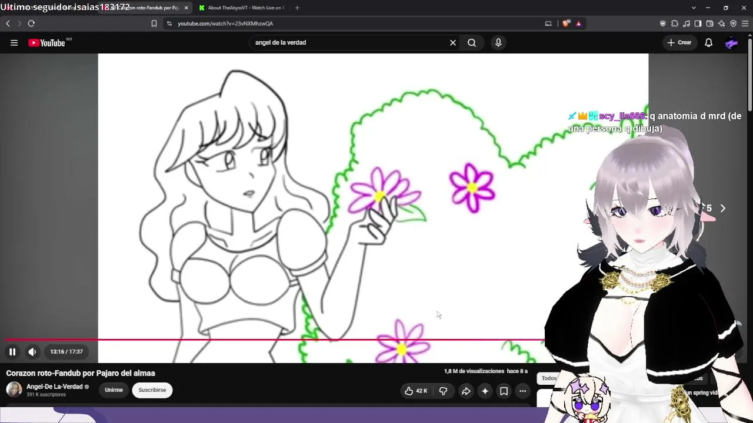Open Brave VPN shield icon
753x423 pixels.
coord(733,23)
